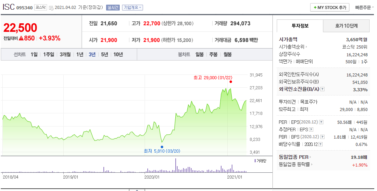
Task: Select the 1주일 line chart period
Action: tap(49, 54)
